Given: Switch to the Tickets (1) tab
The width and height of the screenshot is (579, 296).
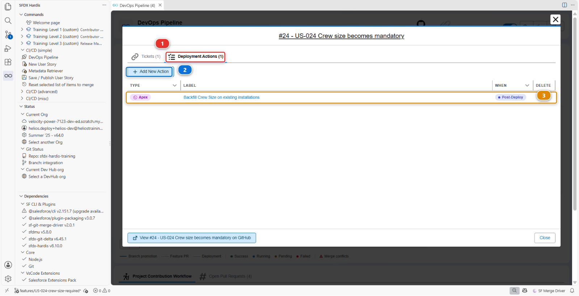Looking at the screenshot, I should [x=146, y=56].
